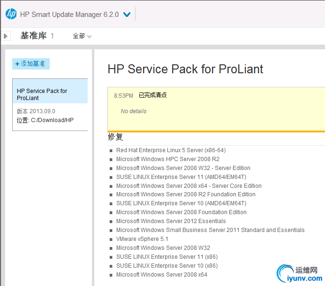
Task: Click the 基准库 page title
Action: (34, 36)
